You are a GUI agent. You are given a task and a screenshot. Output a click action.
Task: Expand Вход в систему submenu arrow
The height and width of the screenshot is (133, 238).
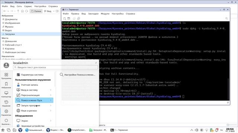[x=51, y=90]
